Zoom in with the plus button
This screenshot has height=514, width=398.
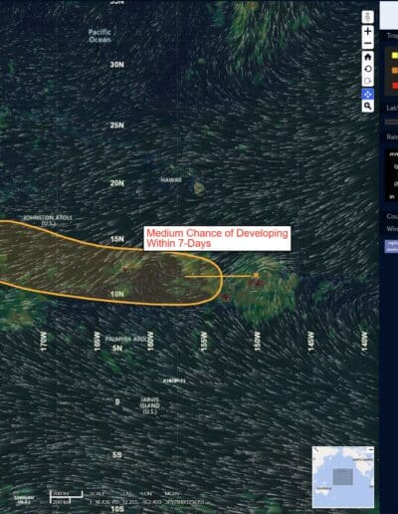(367, 31)
